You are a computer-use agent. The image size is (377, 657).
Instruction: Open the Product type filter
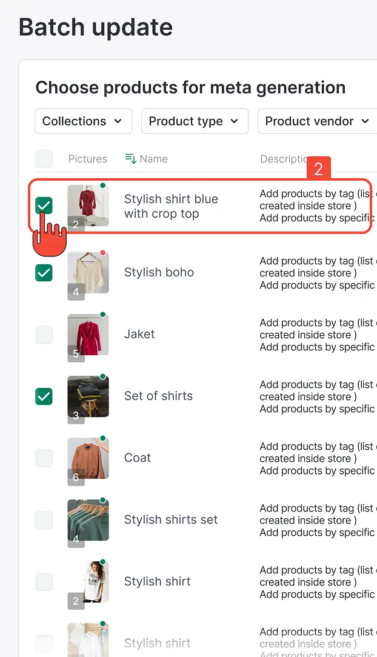coord(195,121)
